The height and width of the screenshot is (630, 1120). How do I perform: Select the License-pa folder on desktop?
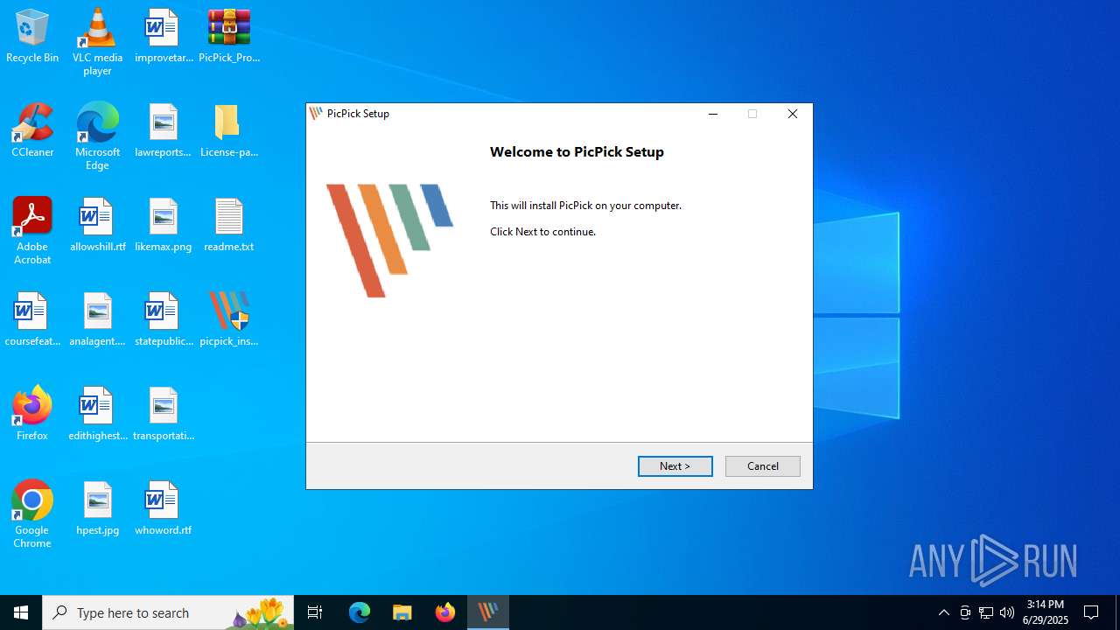tap(229, 131)
